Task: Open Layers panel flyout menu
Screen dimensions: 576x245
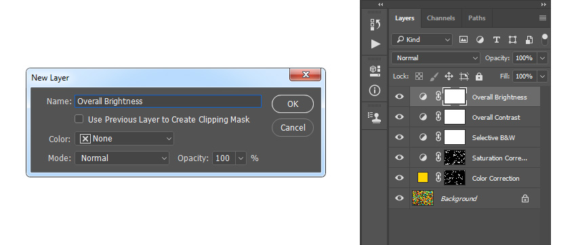Action: [543, 18]
